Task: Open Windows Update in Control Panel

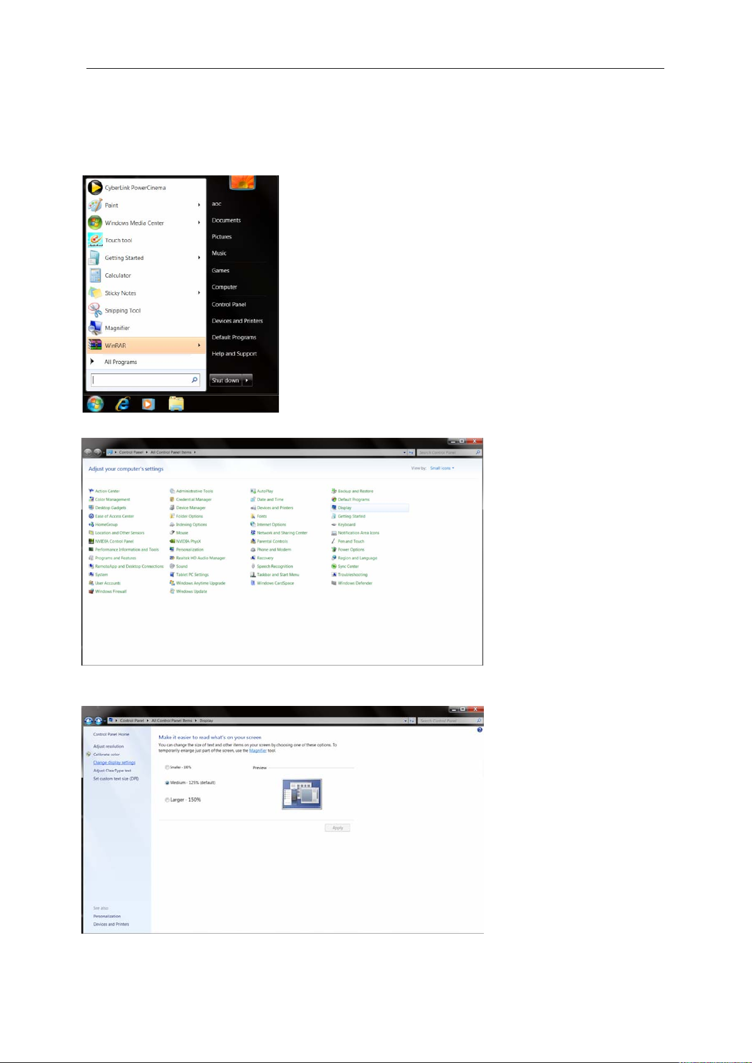Action: pos(188,592)
